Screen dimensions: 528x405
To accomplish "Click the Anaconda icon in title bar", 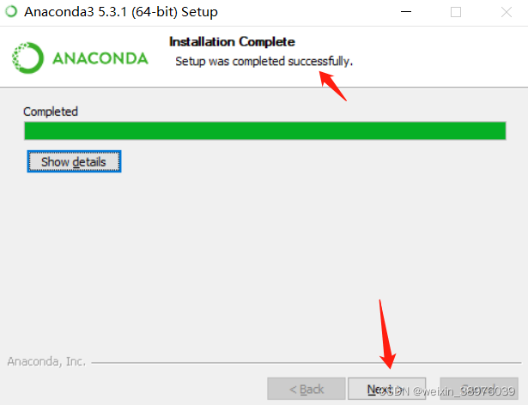I will [11, 11].
